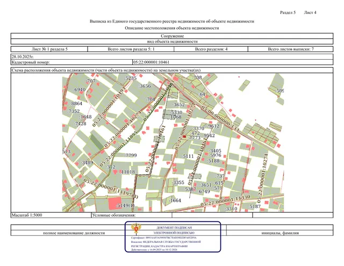
Task: Click map parcel label ':5976'
Action: [x=215, y=155]
